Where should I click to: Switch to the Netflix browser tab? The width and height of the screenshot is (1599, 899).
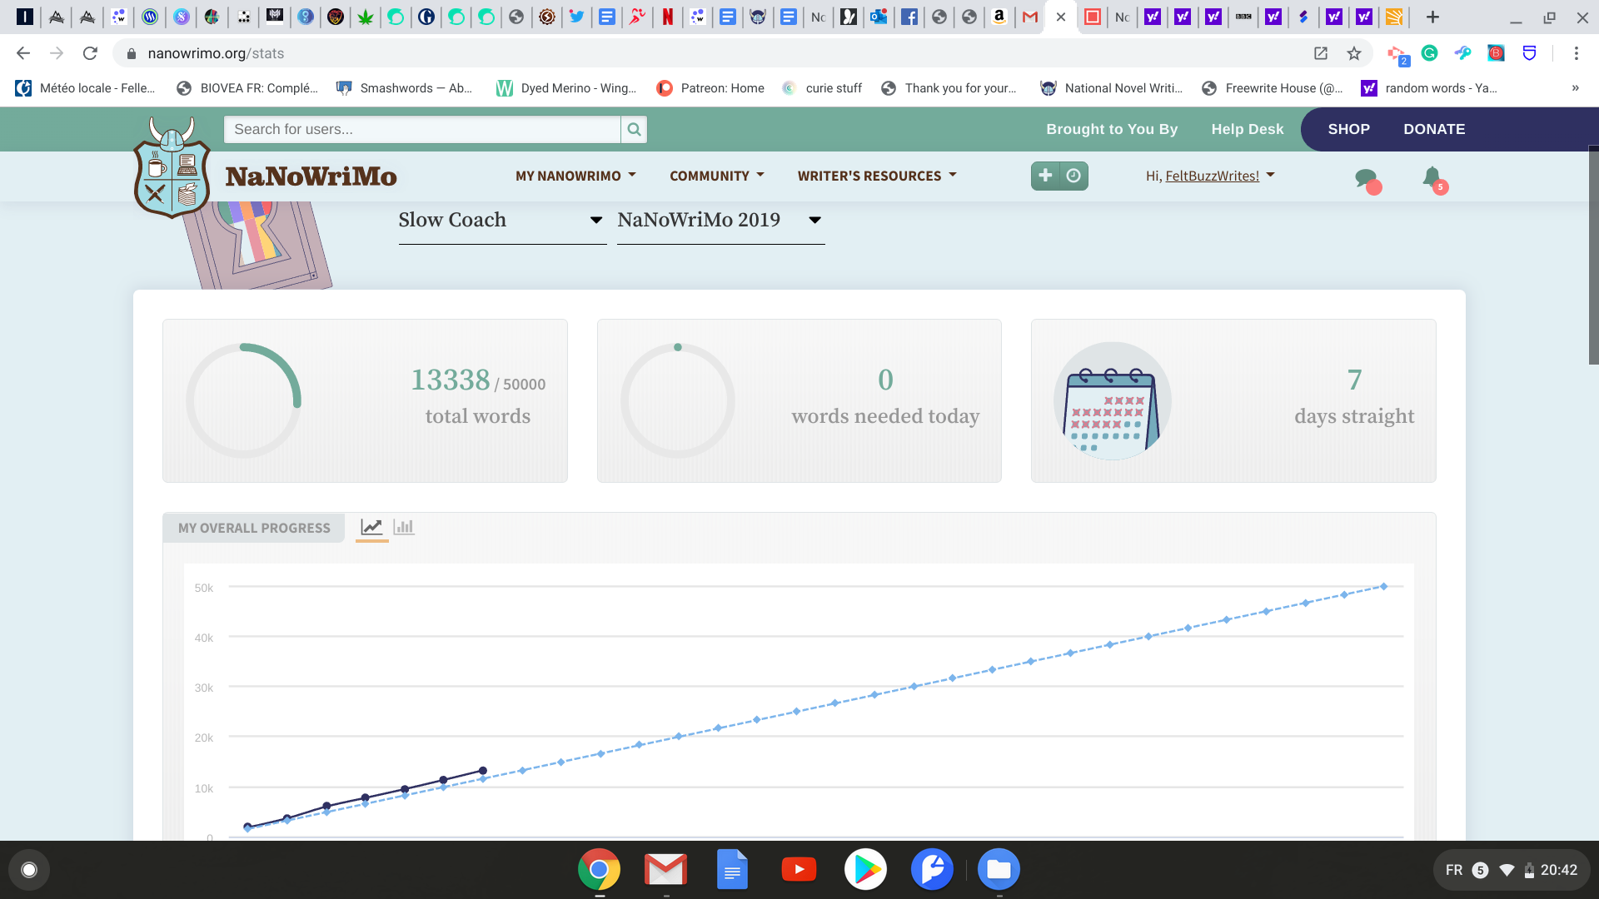[667, 17]
